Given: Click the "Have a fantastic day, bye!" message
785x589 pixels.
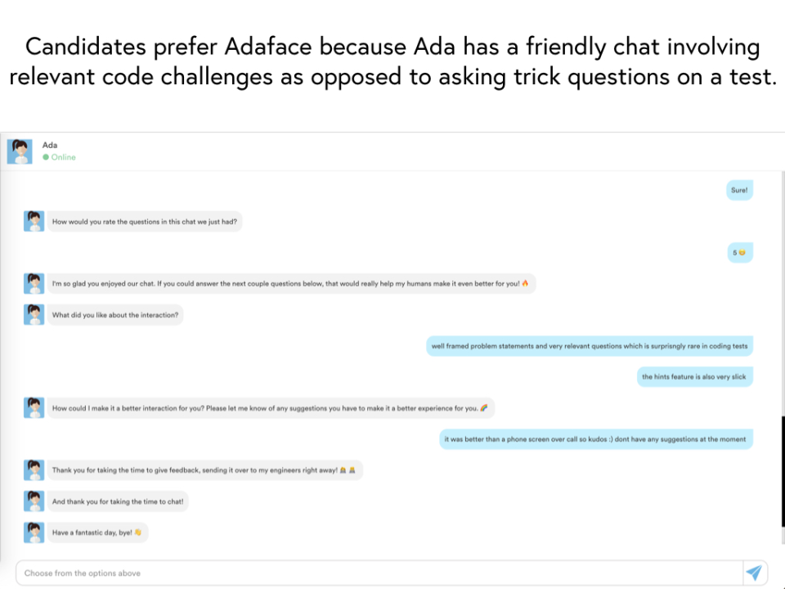Looking at the screenshot, I should 97,532.
